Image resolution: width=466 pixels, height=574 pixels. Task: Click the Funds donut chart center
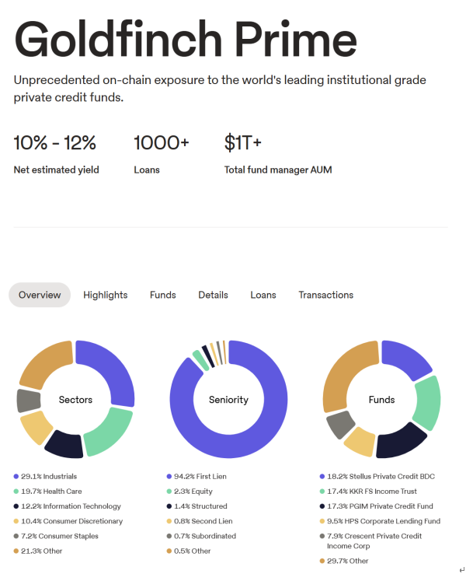click(381, 400)
